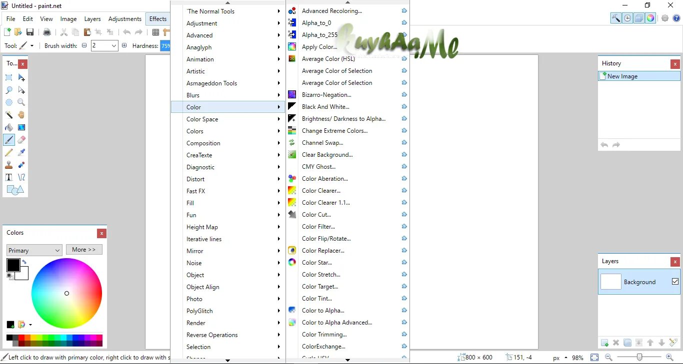The width and height of the screenshot is (683, 364).
Task: Select the Recolor tool
Action: 21,165
